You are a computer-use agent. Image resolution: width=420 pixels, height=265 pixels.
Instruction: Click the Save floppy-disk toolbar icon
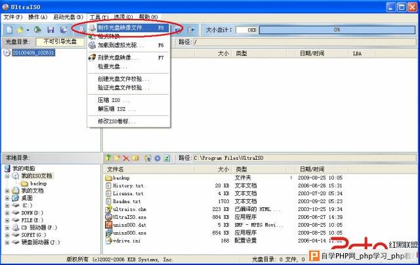point(51,30)
